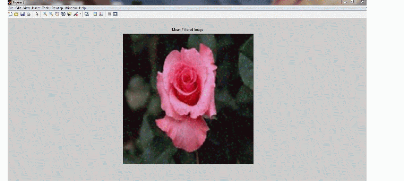Screen dimensions: 404x181
Task: Print the figure using the printer icon
Action: (28, 14)
